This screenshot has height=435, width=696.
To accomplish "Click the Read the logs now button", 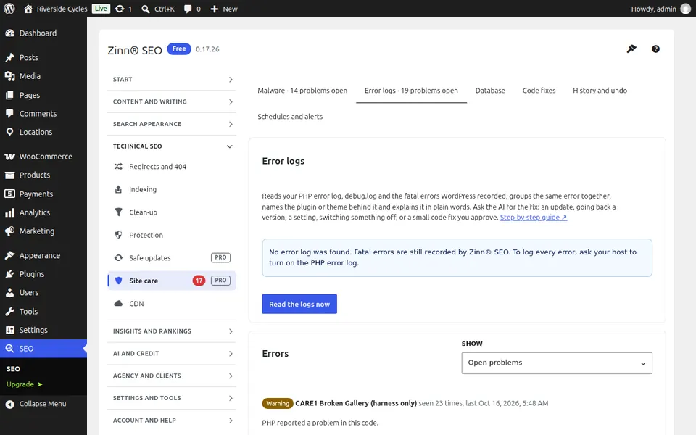I will (299, 304).
